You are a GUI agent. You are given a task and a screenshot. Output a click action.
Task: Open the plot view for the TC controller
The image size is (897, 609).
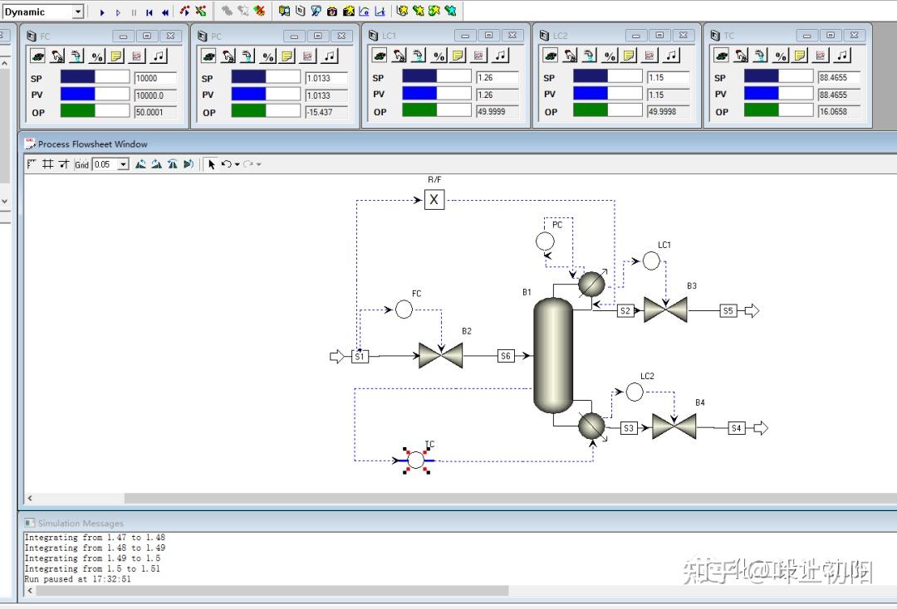[x=819, y=56]
